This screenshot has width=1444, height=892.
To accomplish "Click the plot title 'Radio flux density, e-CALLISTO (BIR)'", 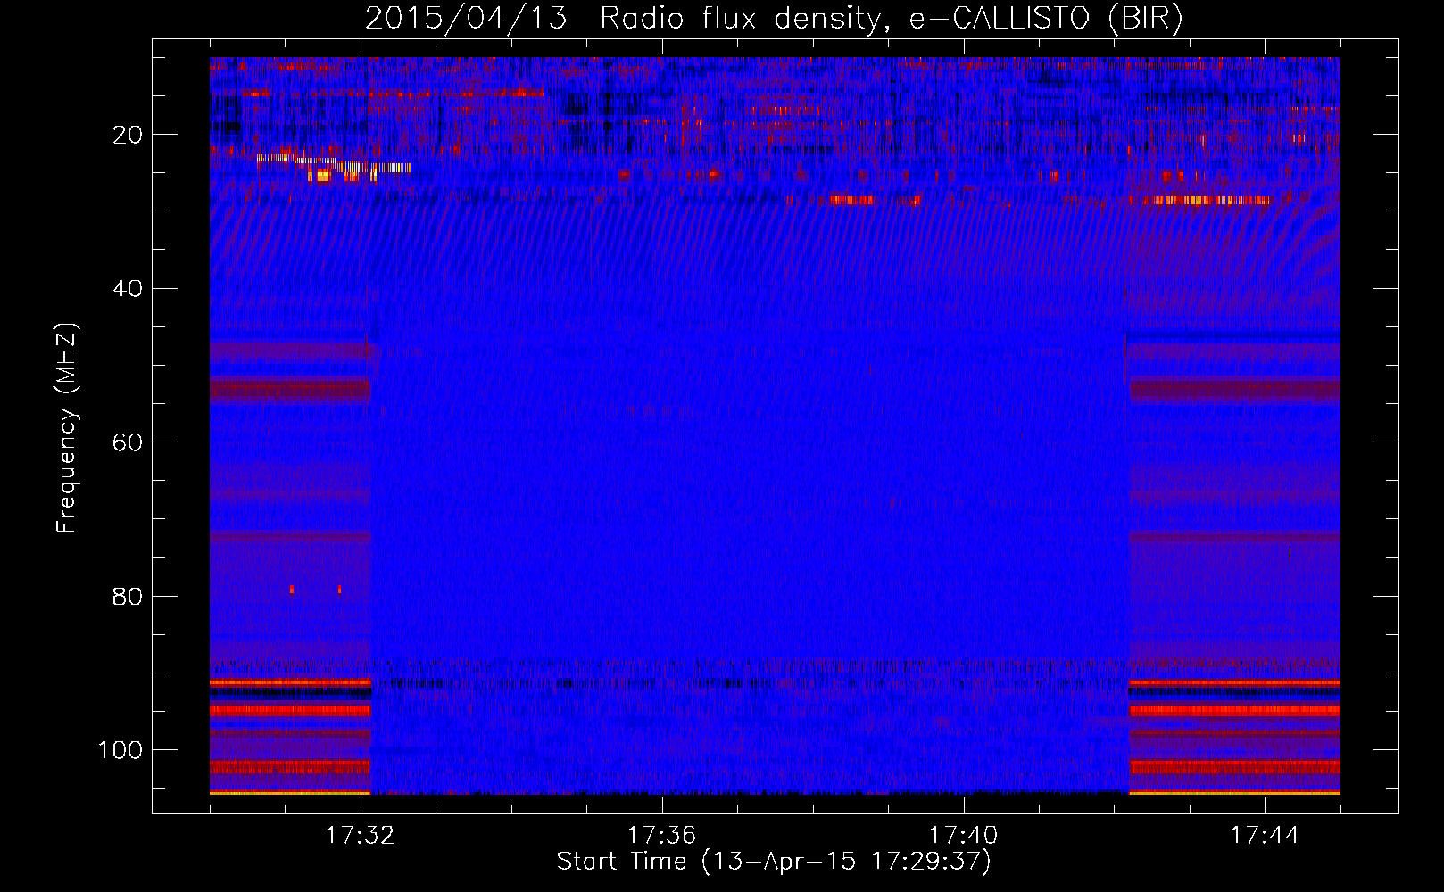I will click(891, 19).
